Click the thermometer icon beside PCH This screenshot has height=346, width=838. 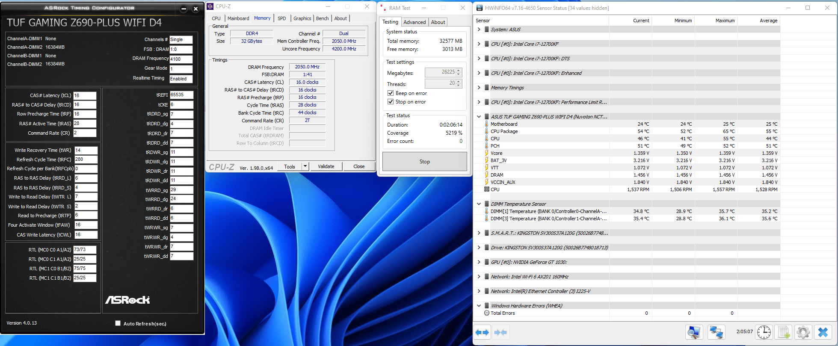click(487, 146)
